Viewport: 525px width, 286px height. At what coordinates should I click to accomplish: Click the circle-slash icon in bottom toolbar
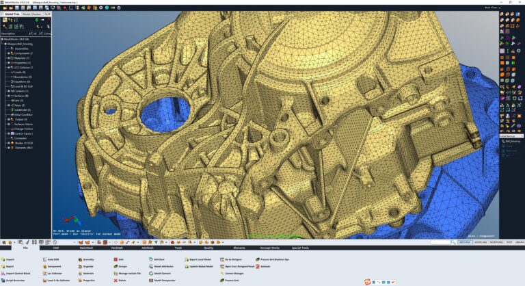[55, 242]
